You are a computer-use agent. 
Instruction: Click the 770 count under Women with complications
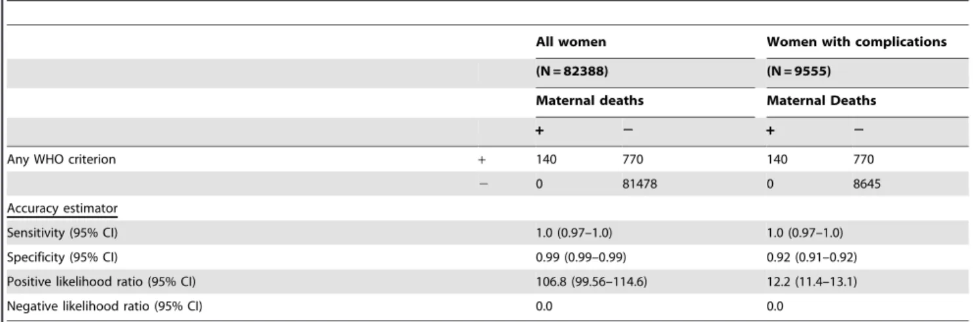[864, 158]
